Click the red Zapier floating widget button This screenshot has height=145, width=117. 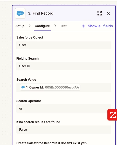(x=112, y=115)
